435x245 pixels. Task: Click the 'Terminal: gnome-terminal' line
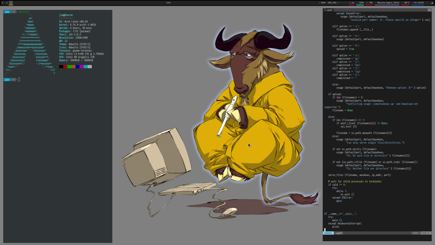tap(75, 51)
